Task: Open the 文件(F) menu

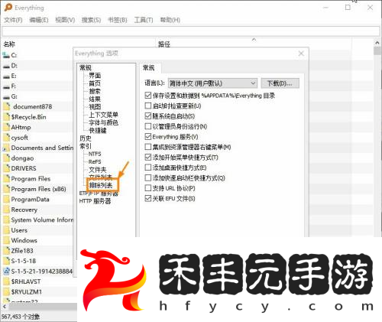Action: (x=13, y=20)
